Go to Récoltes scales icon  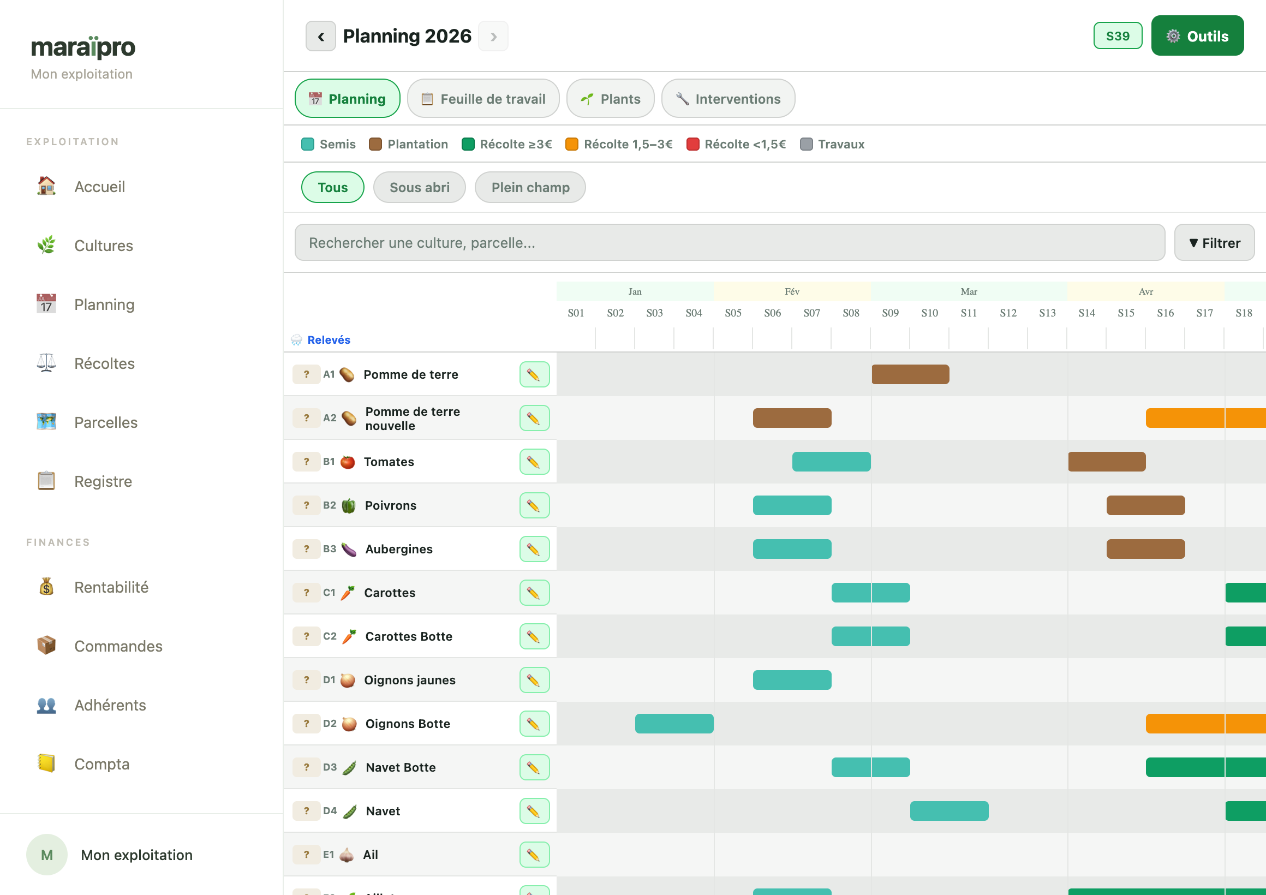tap(46, 363)
